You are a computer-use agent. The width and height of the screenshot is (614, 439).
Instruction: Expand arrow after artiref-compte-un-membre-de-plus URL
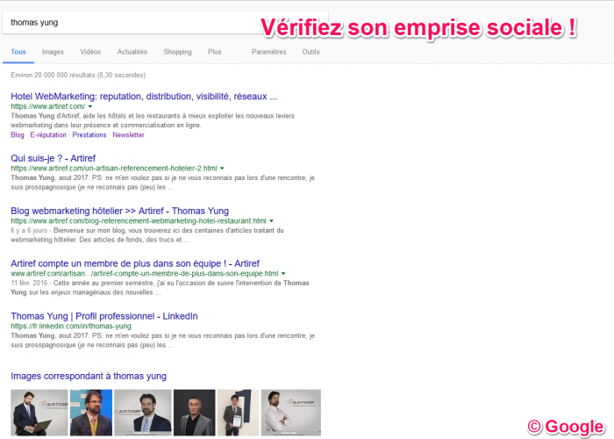tap(283, 273)
